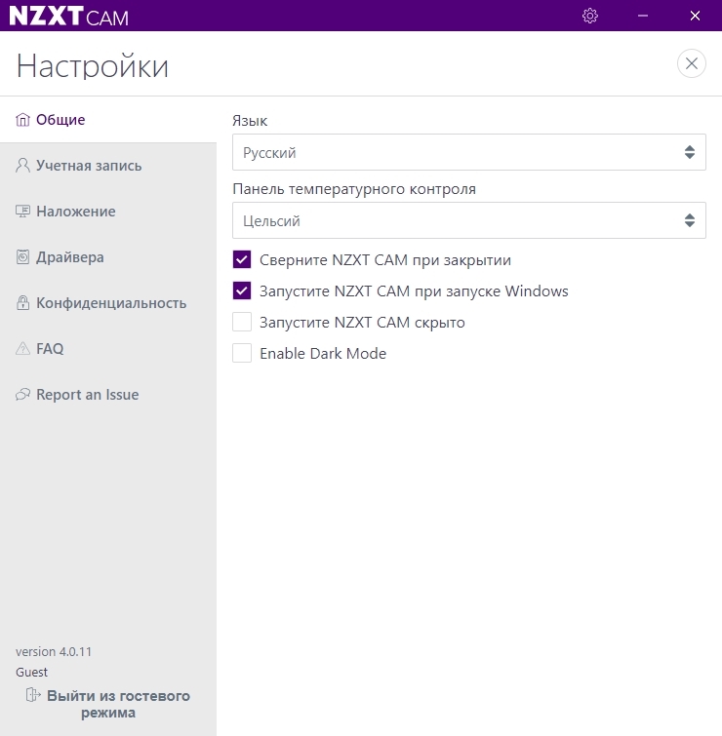
Task: Open settings via title bar gear icon
Action: [589, 16]
